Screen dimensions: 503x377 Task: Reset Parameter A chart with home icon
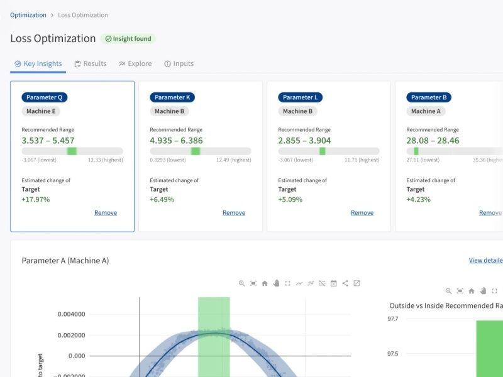click(x=265, y=283)
